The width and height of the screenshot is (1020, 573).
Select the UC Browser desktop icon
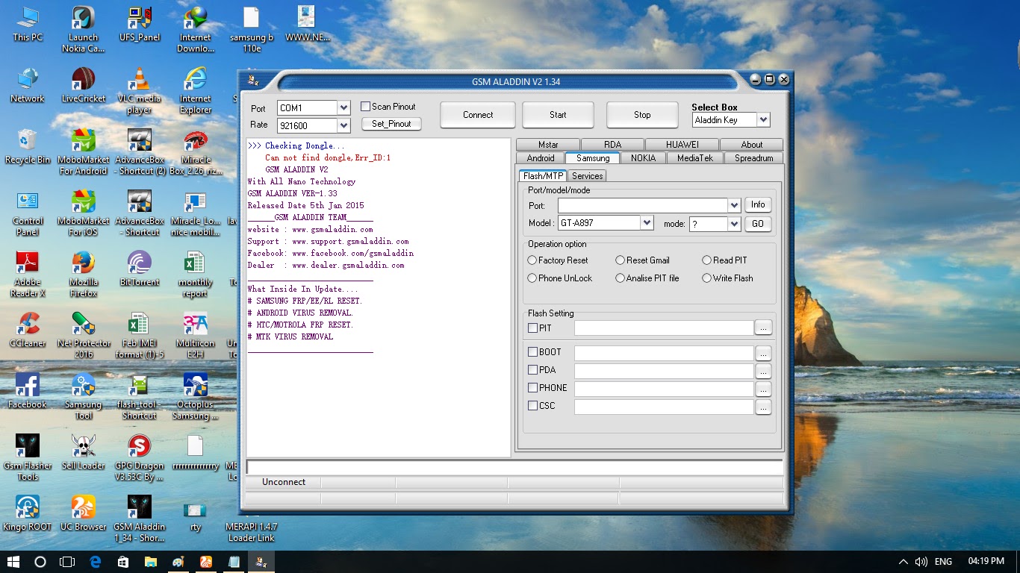pos(83,513)
